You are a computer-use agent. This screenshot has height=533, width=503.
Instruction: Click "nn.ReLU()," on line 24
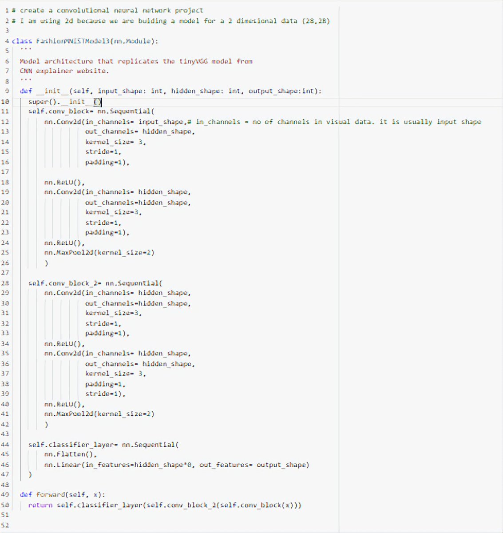coord(64,243)
